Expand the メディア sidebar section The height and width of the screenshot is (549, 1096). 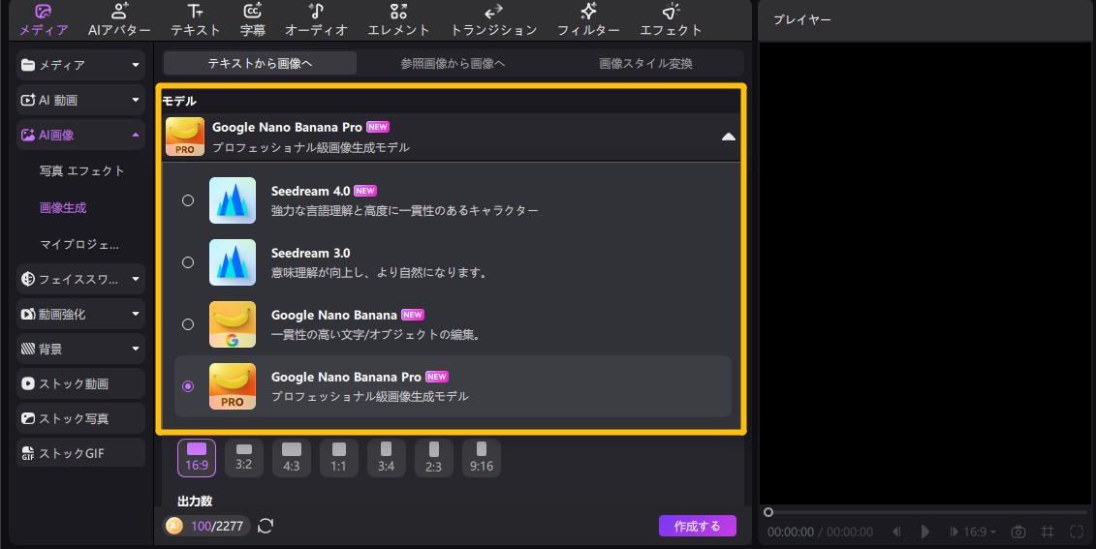(x=136, y=65)
